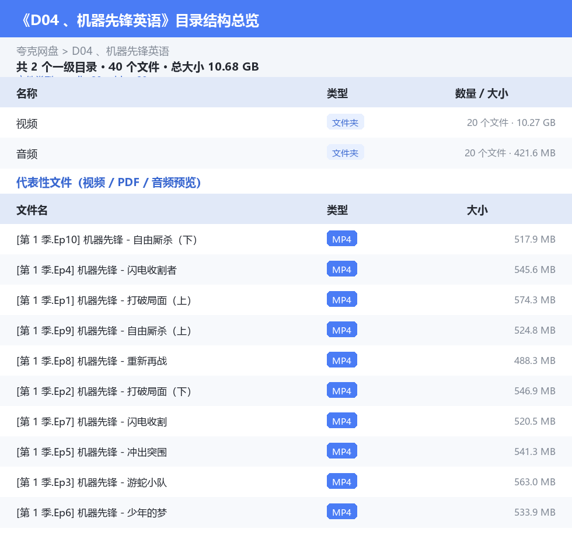Select the size value 541.3 MB

pos(535,452)
